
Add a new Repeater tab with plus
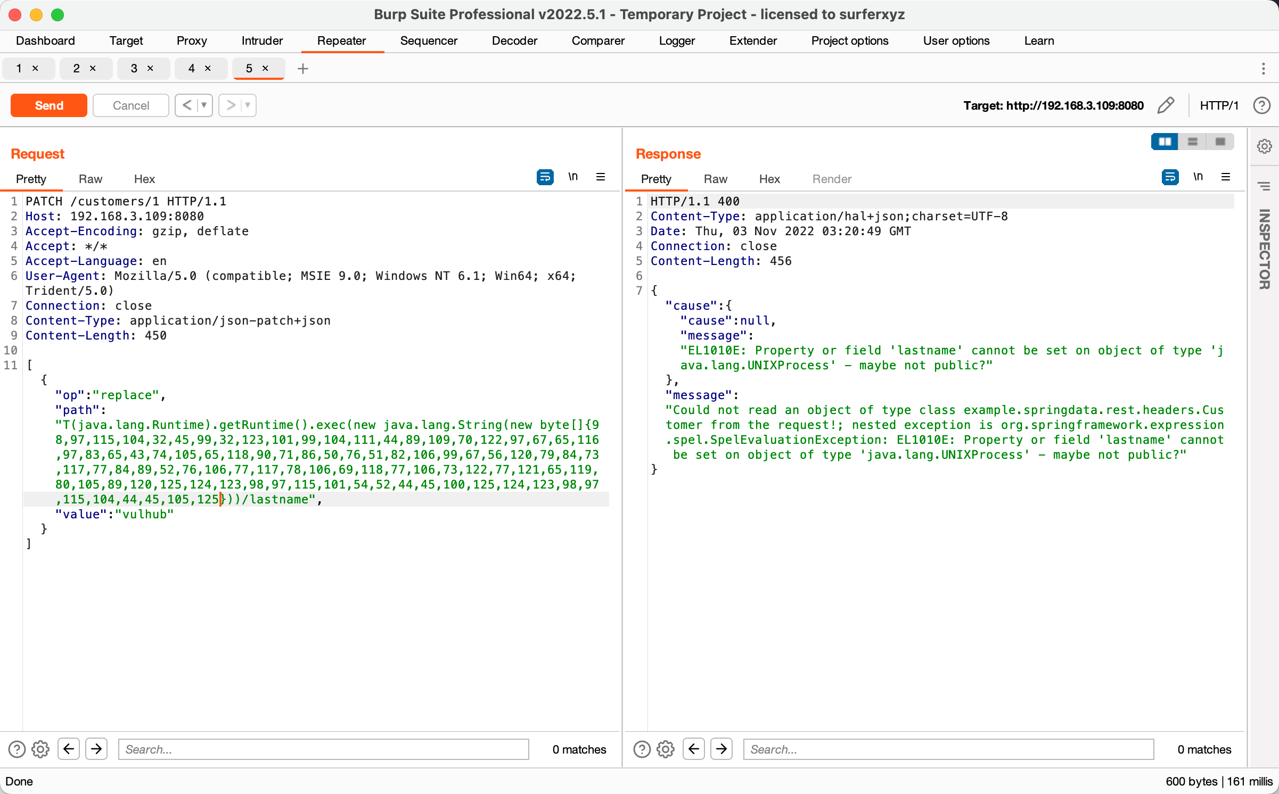pyautogui.click(x=303, y=69)
